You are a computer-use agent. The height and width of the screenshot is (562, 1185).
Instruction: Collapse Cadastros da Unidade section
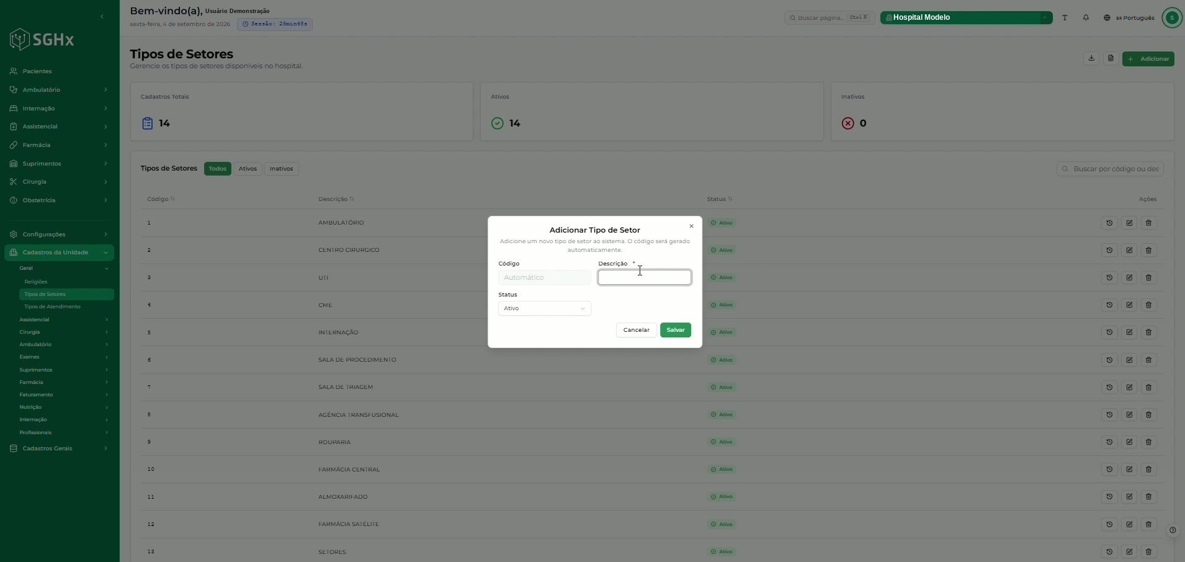tap(59, 252)
